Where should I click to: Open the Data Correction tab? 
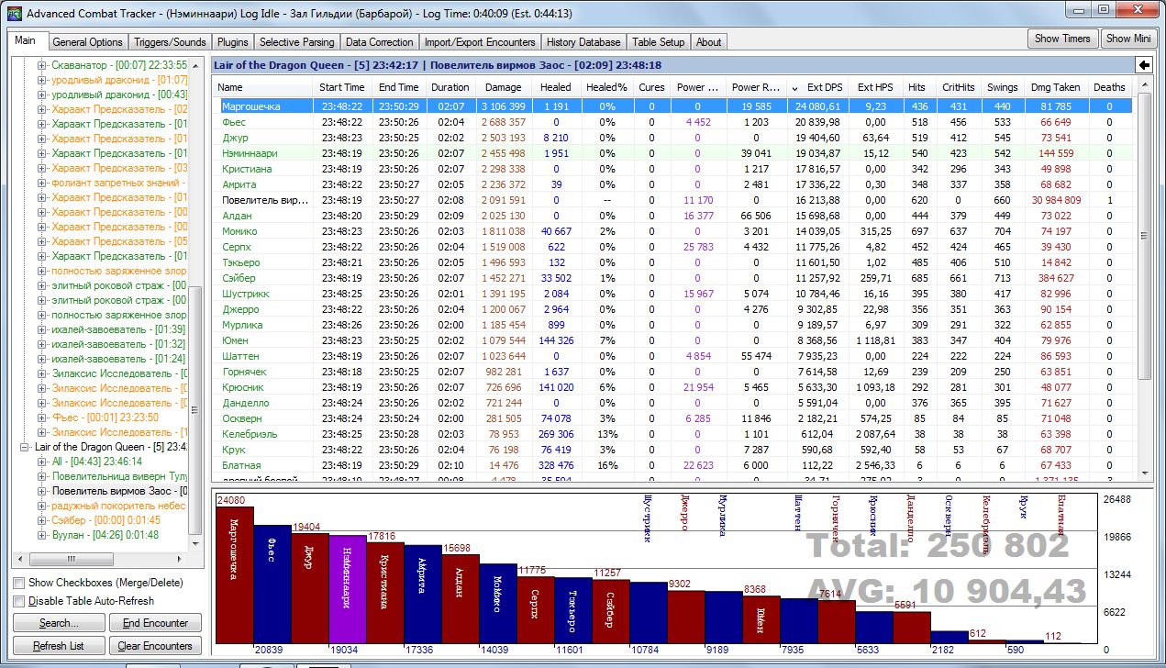[380, 42]
